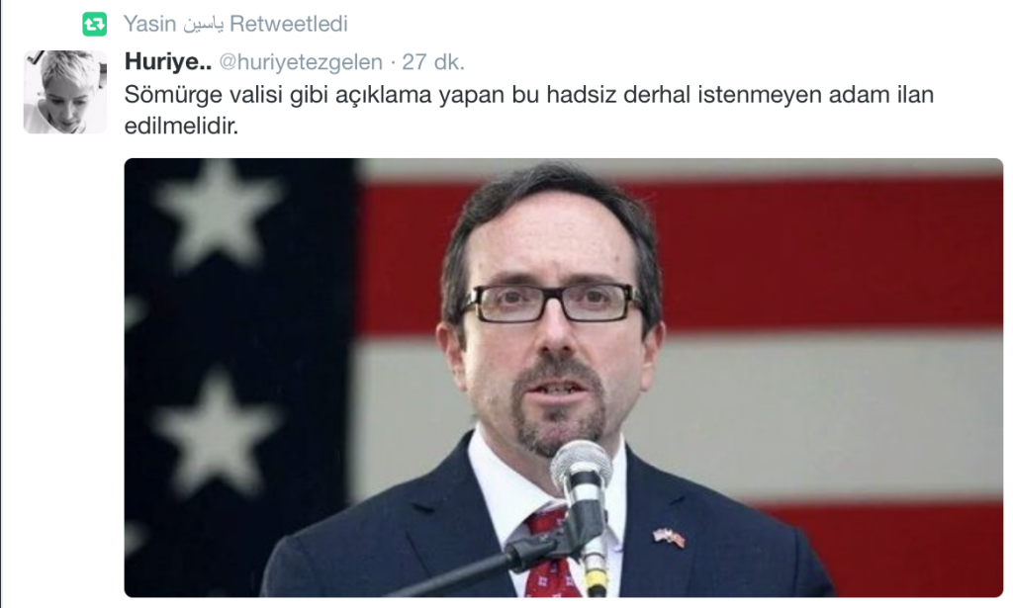1013x608 pixels.
Task: Click the lower white star in the photo
Action: [217, 431]
